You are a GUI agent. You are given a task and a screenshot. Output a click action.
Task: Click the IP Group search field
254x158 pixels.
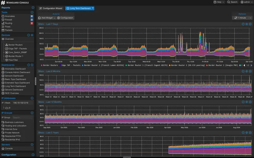pos(23,117)
